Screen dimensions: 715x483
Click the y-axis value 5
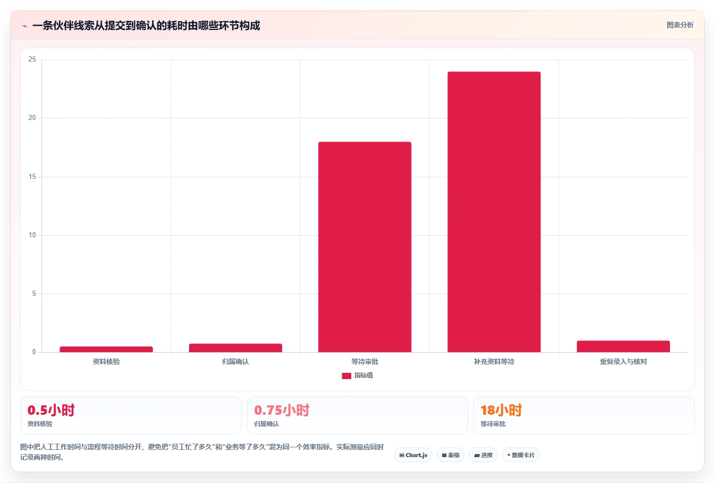pos(34,294)
